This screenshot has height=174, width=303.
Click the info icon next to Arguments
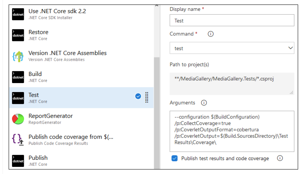coord(204,103)
